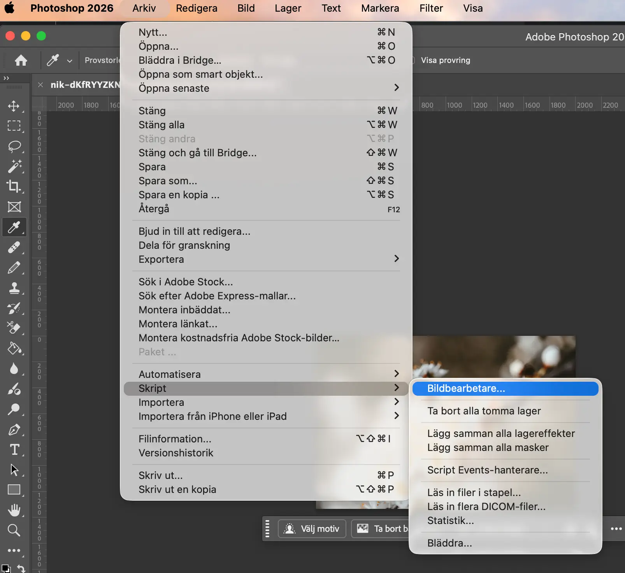
Task: Select the Brush tool
Action: coord(14,268)
